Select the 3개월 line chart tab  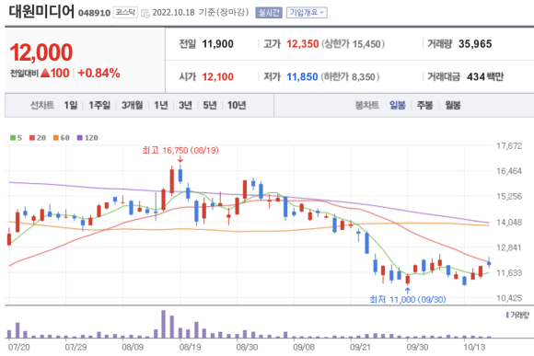click(133, 105)
